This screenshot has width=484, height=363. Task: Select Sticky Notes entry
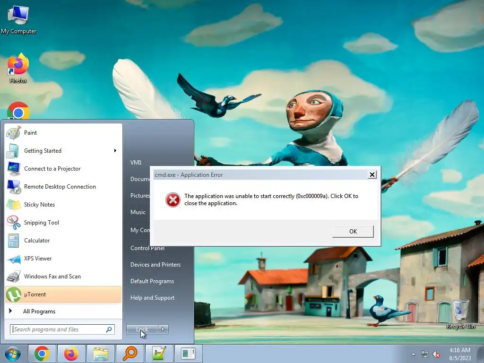point(63,204)
